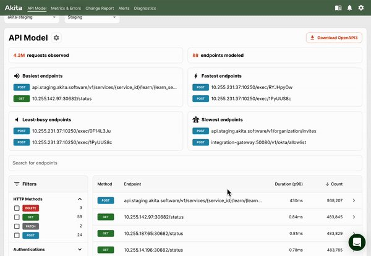Image resolution: width=371 pixels, height=256 pixels.
Task: Collapse the HTTP Methods filter section
Action: (80, 199)
